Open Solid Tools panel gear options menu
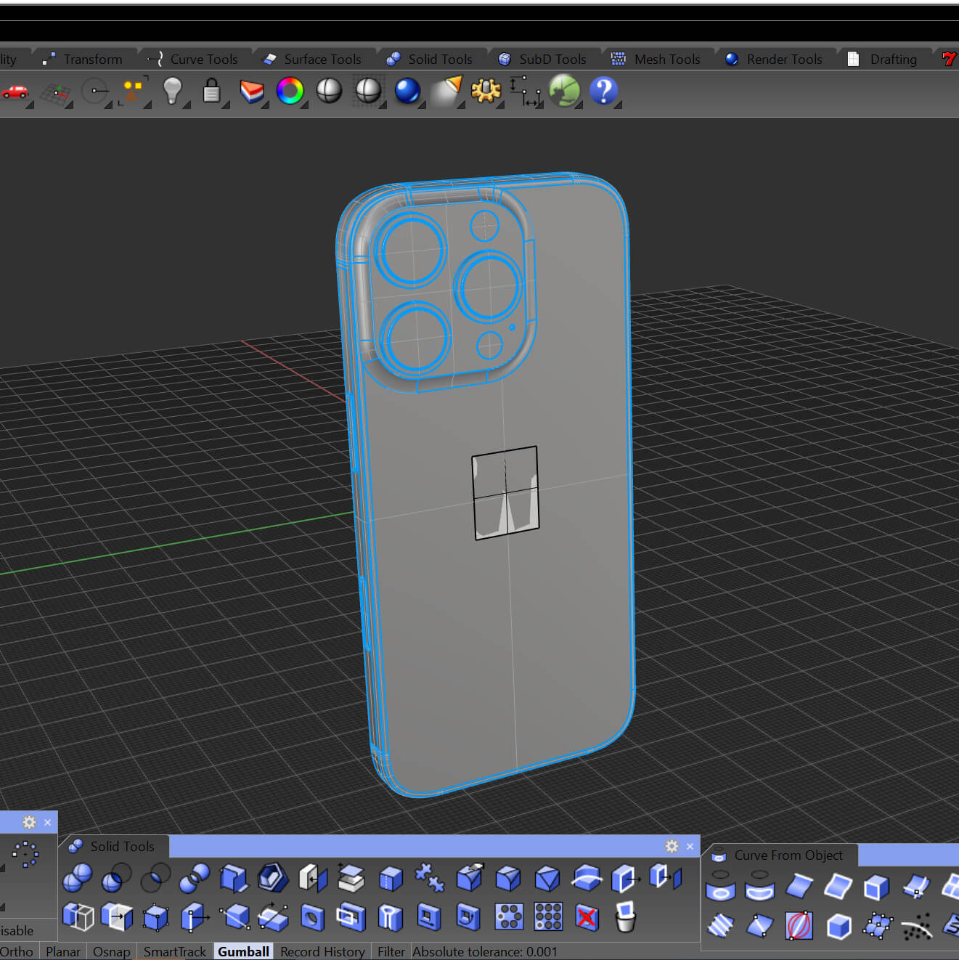959x960 pixels. coord(672,846)
